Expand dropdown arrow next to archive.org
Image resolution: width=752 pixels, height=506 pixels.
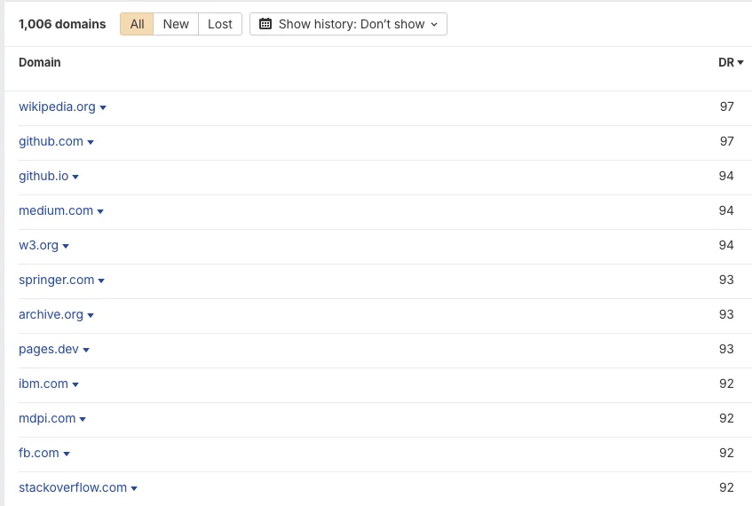pyautogui.click(x=91, y=316)
